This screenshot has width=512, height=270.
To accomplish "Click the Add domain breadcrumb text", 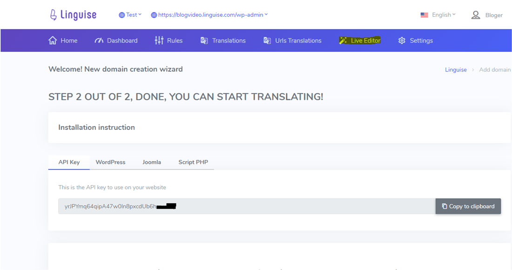I will 495,70.
